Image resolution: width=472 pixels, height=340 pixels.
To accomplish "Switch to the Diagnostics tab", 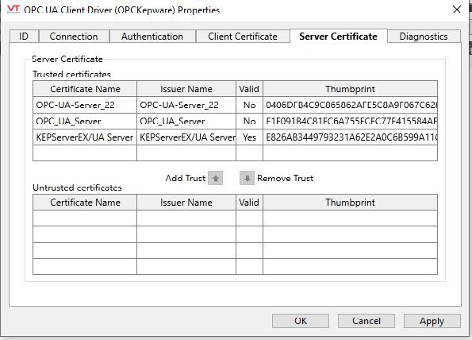I will click(424, 37).
